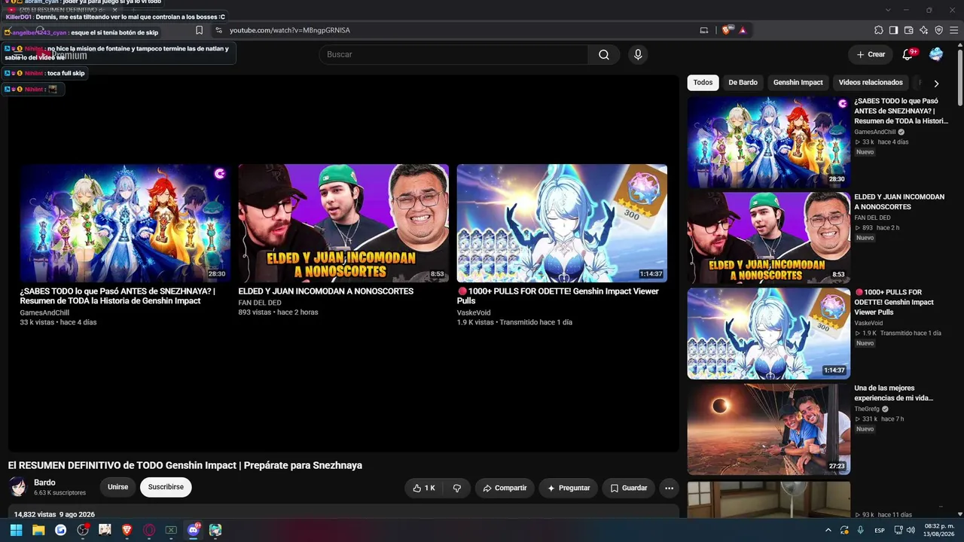This screenshot has height=542, width=964.
Task: Start voice search with the microphone icon
Action: [x=638, y=54]
